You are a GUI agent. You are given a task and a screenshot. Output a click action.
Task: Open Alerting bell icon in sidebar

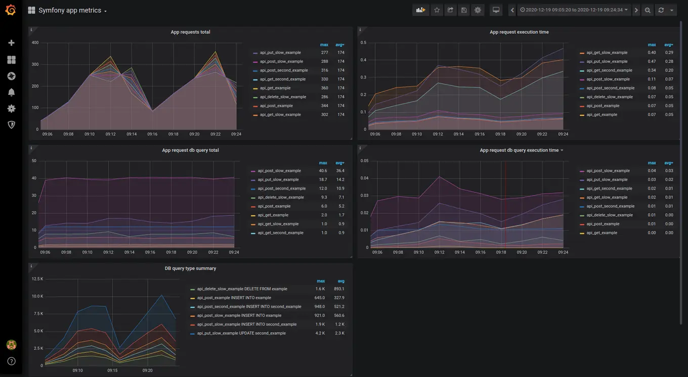pos(11,92)
